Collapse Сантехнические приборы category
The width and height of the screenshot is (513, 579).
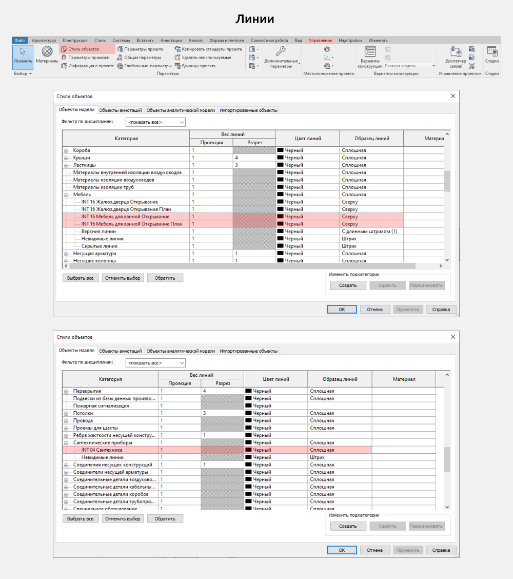66,443
